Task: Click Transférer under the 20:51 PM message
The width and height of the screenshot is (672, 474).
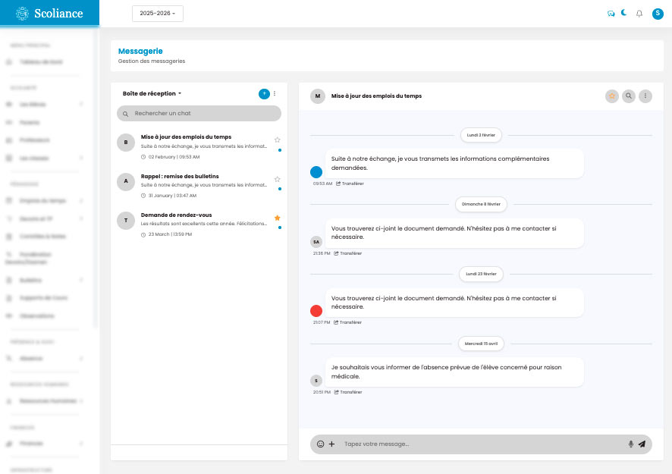Action: [348, 392]
